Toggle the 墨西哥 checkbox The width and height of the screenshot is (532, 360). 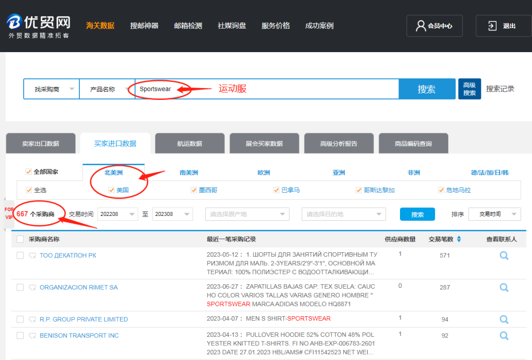pos(194,190)
